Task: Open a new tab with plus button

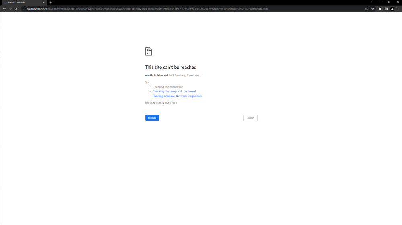Action: tap(51, 2)
